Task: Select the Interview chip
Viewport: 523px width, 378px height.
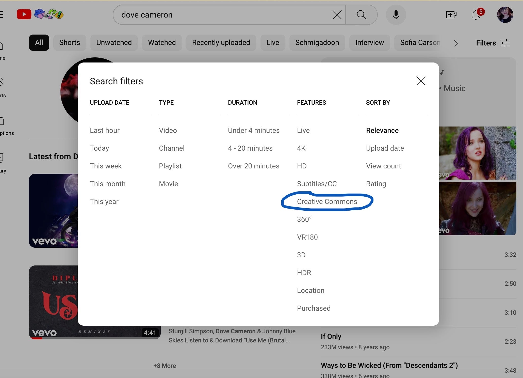Action: click(369, 42)
